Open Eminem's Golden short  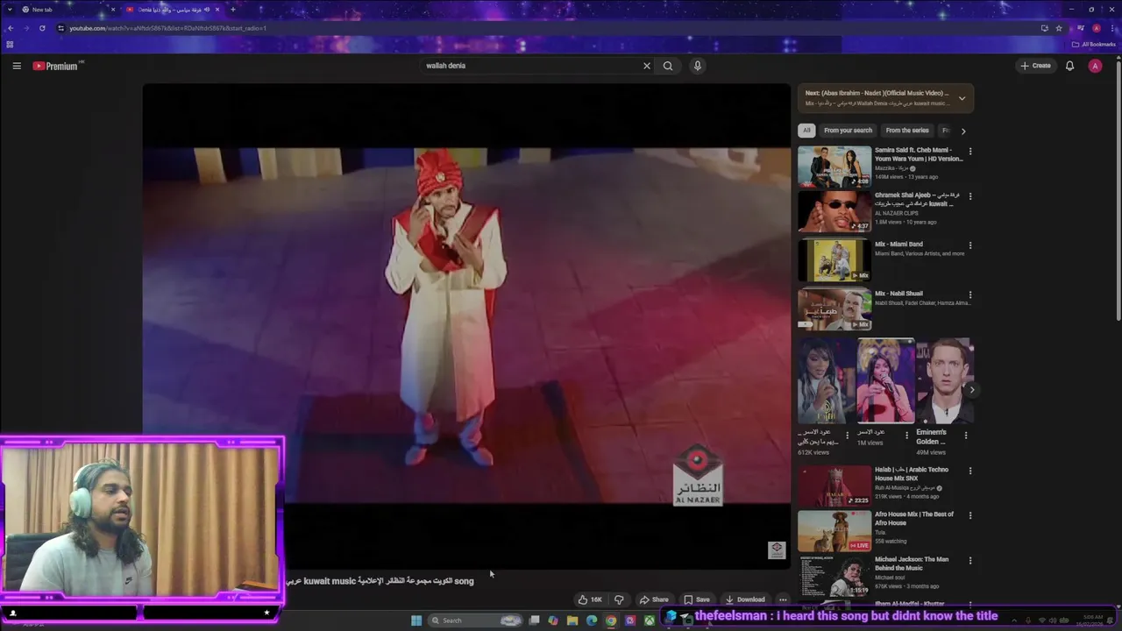944,381
